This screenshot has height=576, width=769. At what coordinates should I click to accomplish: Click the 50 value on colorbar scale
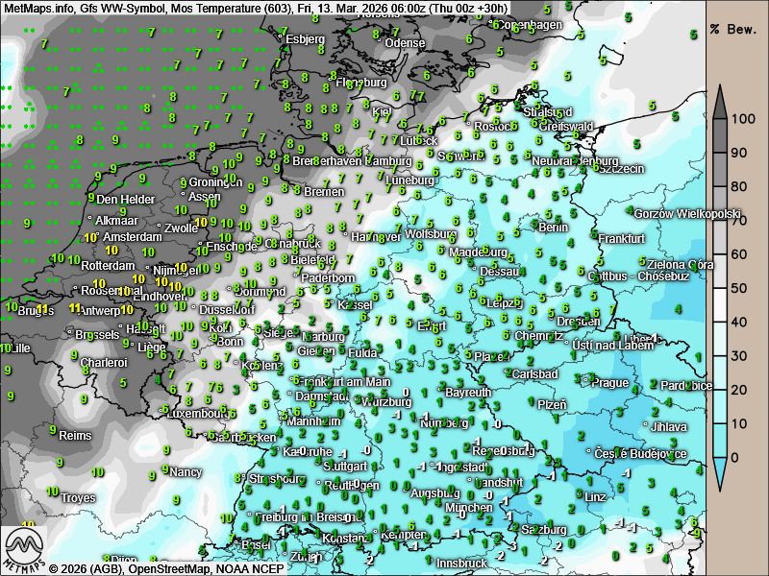tap(741, 288)
